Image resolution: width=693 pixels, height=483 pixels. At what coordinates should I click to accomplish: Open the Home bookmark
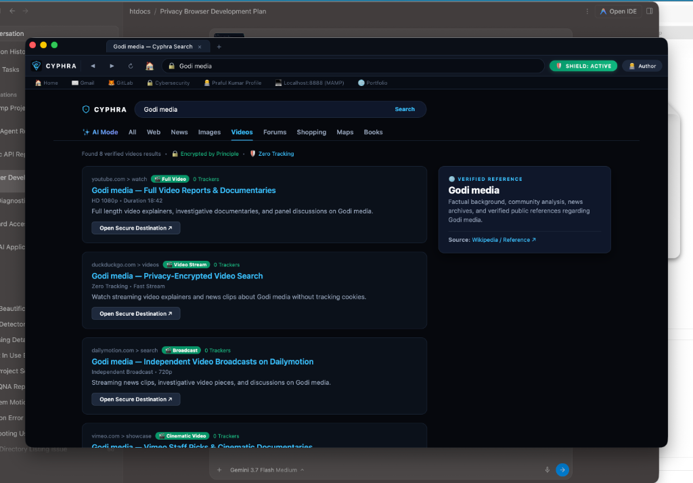(x=47, y=83)
